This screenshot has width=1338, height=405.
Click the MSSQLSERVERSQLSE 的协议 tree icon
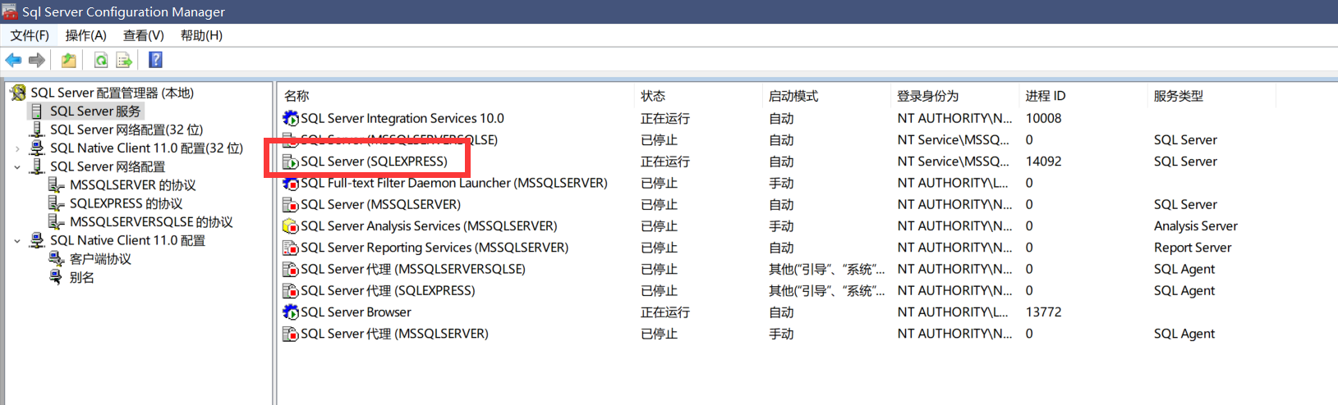click(x=57, y=222)
